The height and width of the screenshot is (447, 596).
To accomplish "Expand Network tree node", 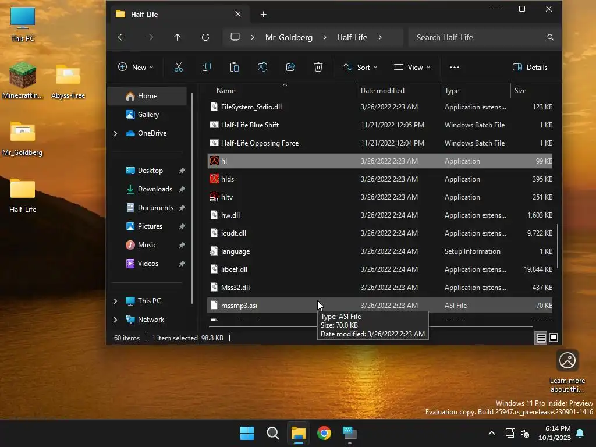I will [116, 320].
